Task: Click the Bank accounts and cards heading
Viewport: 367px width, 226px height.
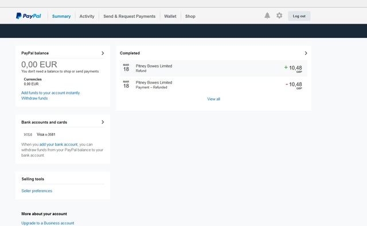Action: [44, 122]
